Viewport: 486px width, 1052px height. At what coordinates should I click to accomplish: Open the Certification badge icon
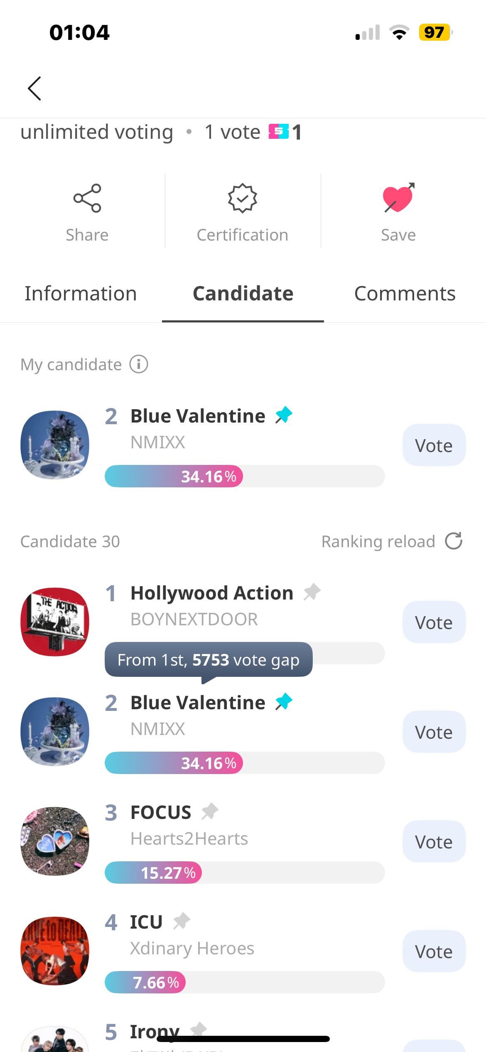pyautogui.click(x=243, y=198)
